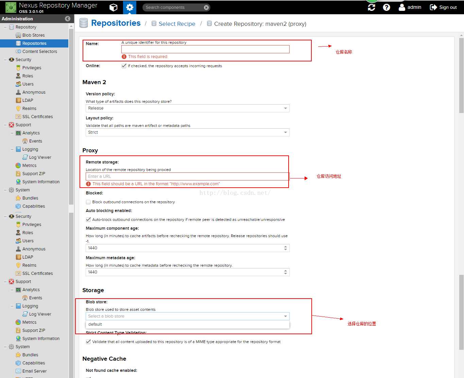Toggle Strict Content Type Validation checkbox
The width and height of the screenshot is (464, 378).
[88, 342]
